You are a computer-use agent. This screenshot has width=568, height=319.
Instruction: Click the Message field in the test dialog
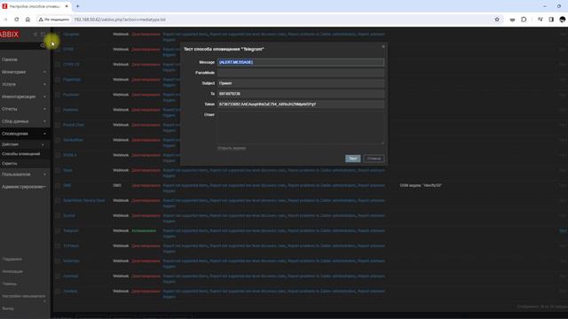pos(301,62)
